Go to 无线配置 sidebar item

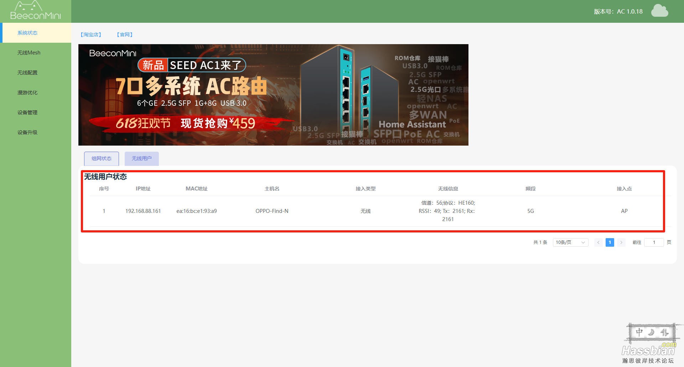coord(36,73)
